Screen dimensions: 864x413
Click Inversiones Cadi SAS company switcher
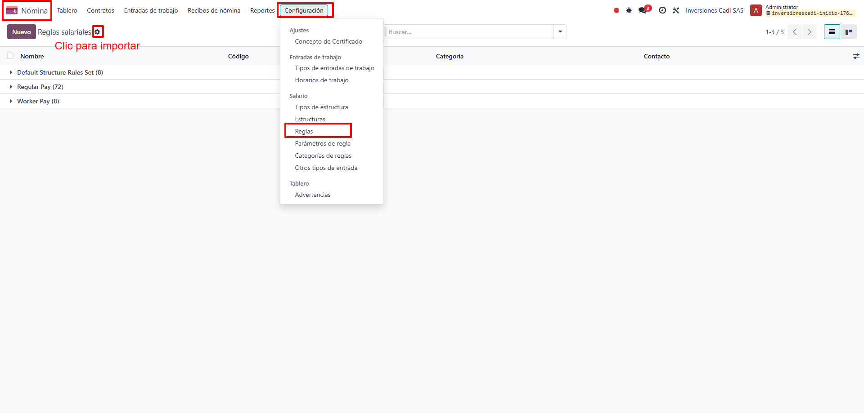click(715, 10)
